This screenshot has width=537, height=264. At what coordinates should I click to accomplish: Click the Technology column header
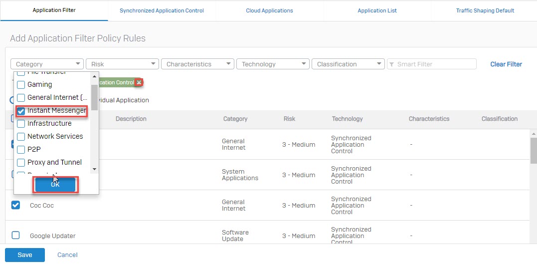[347, 119]
